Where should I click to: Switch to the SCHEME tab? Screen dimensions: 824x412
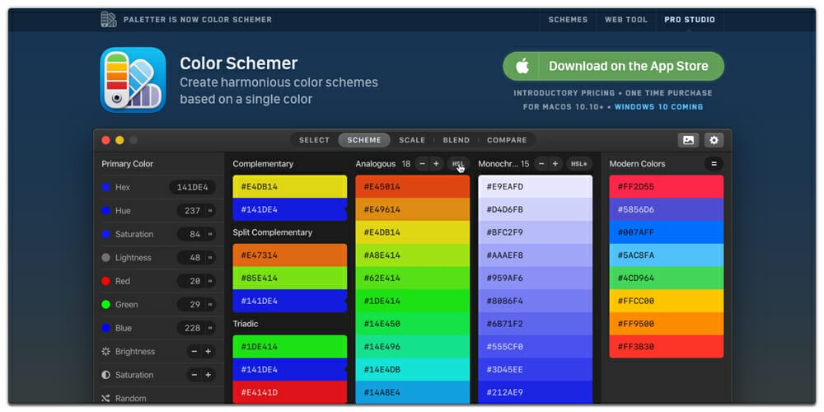tap(364, 140)
